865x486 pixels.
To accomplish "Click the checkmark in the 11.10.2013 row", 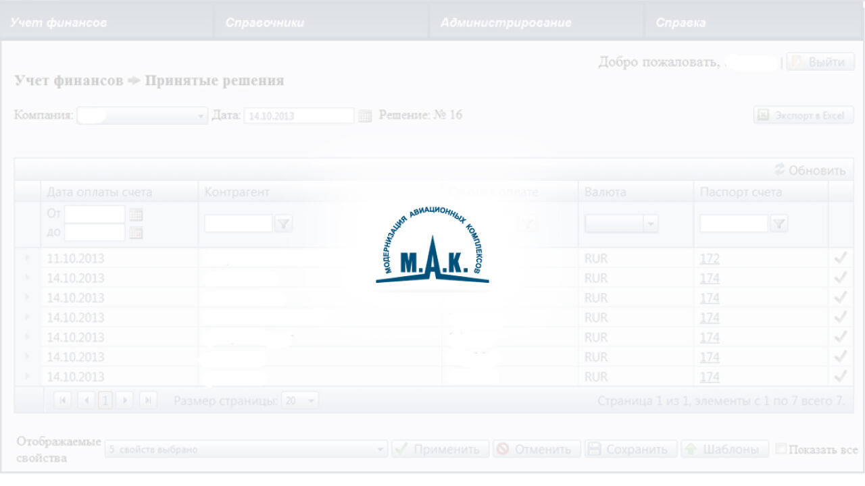I will 841,258.
